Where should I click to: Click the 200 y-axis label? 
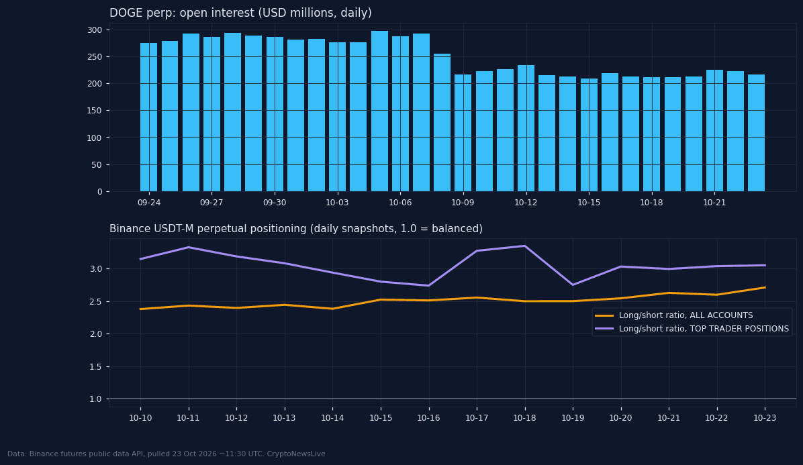tap(95, 84)
